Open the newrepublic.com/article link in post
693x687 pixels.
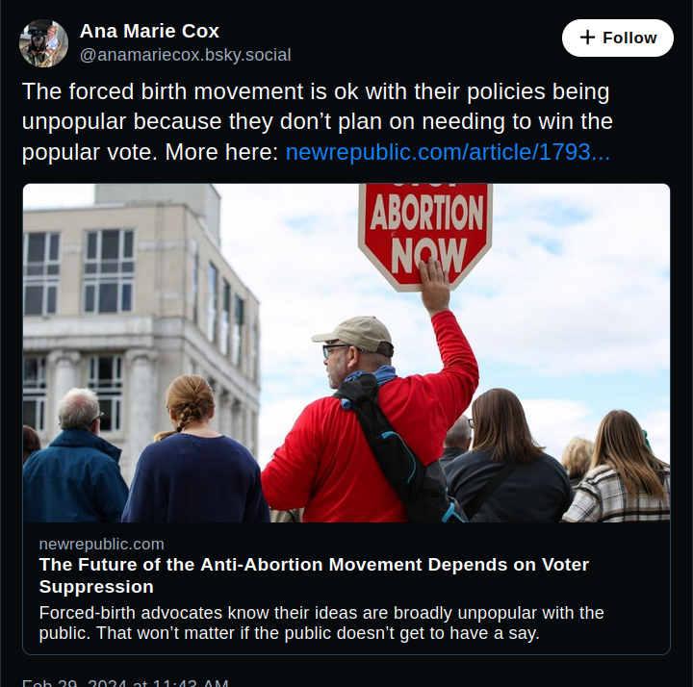448,152
